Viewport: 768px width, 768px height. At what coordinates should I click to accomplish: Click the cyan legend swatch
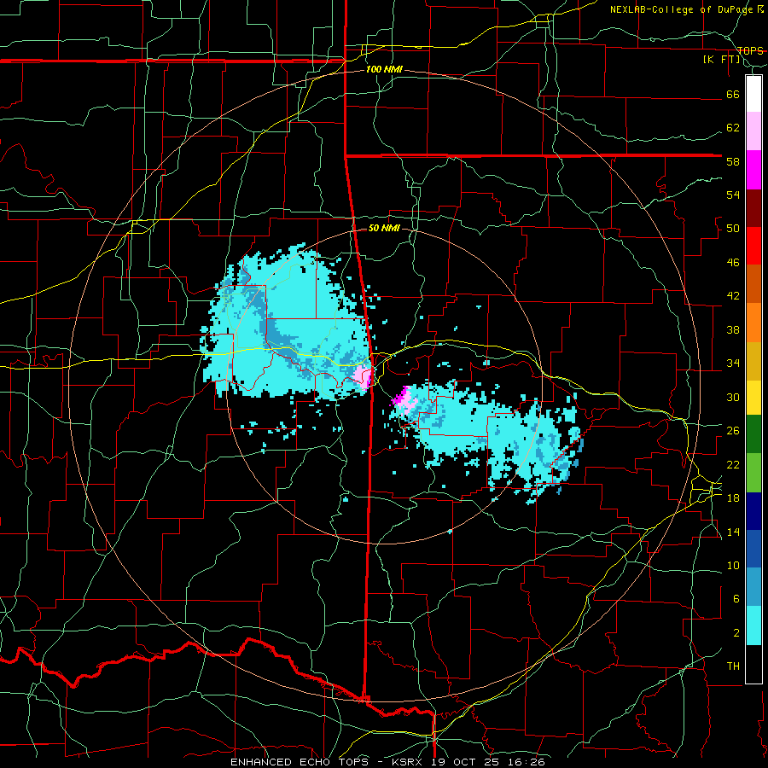(x=753, y=625)
